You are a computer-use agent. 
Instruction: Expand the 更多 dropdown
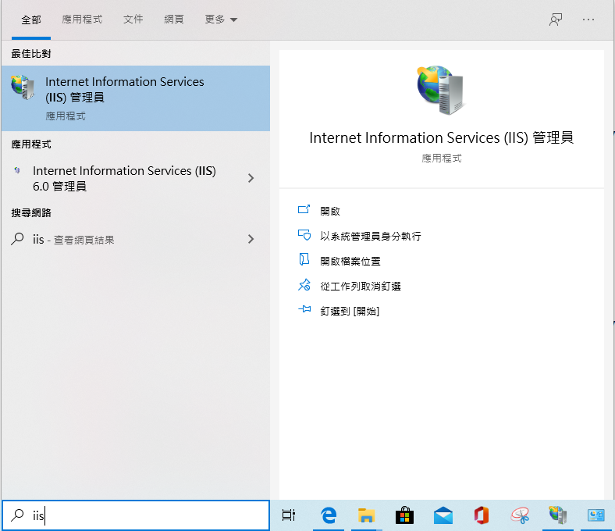pos(221,20)
